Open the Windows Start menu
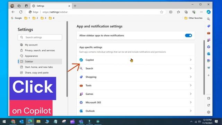The image size is (222, 125). 4,122
